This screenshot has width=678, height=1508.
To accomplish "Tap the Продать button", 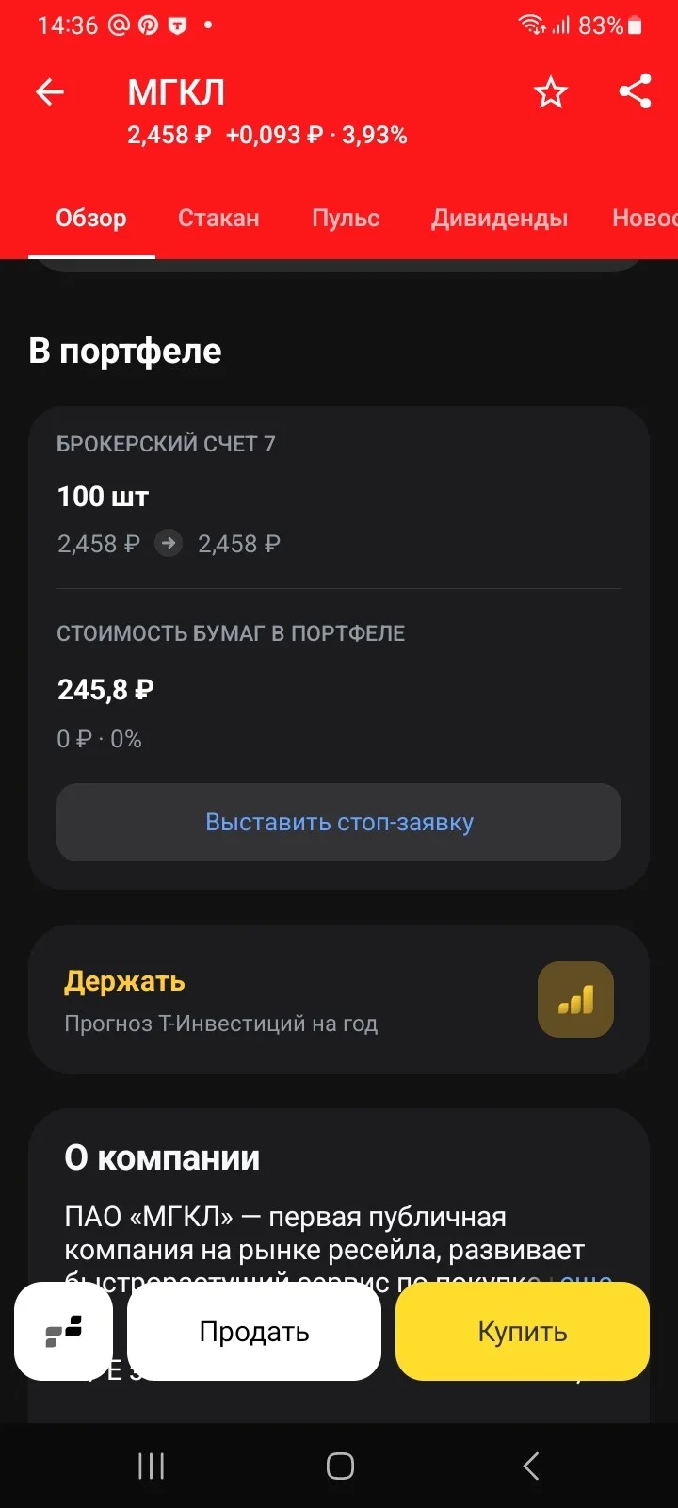I will [254, 1331].
